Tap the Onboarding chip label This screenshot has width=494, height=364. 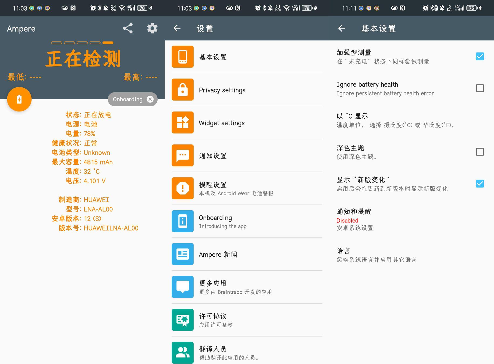click(127, 99)
